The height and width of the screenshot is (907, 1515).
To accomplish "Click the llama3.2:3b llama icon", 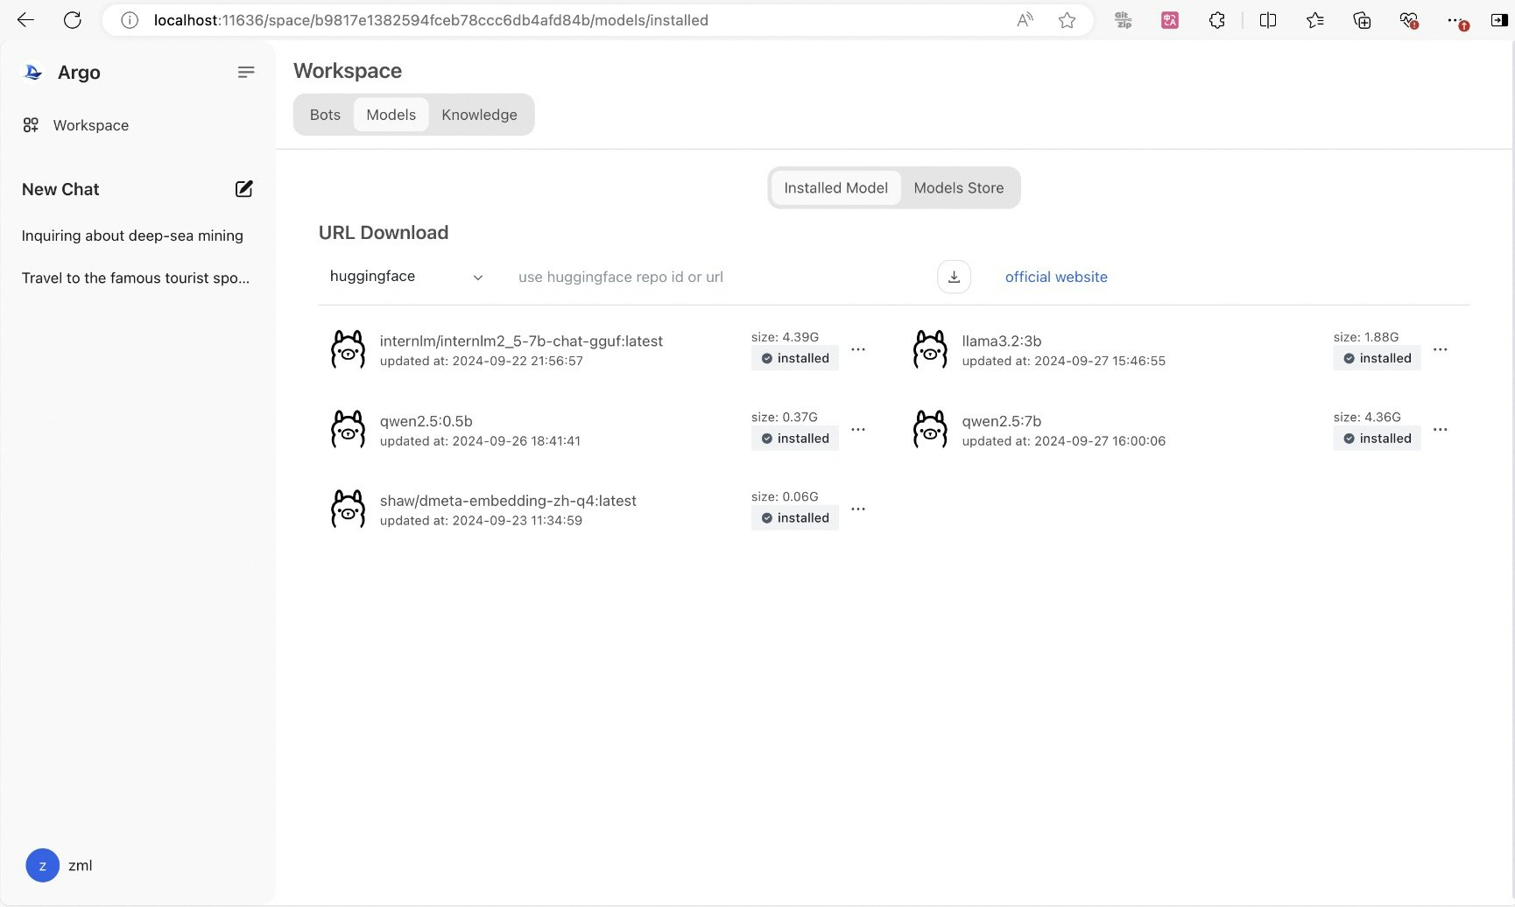I will [x=930, y=349].
